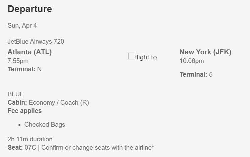Screen dimensions: 250x157
Task: Click the Terminal: N text
Action: pyautogui.click(x=25, y=69)
